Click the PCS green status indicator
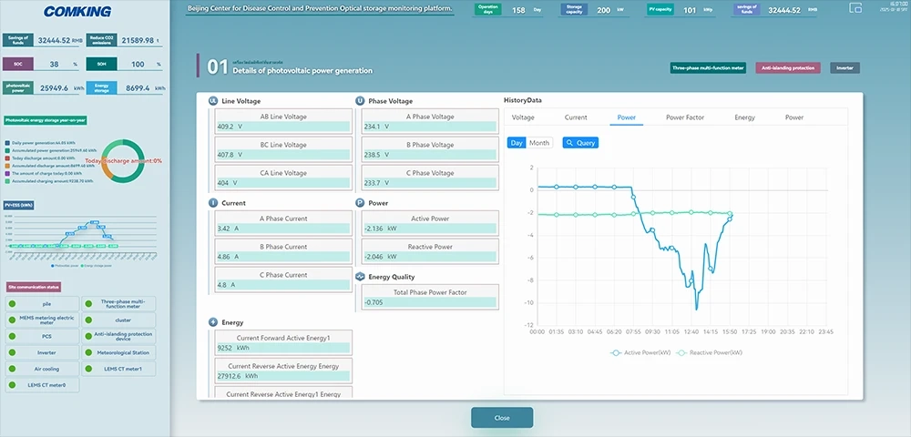The height and width of the screenshot is (437, 911). pyautogui.click(x=14, y=336)
